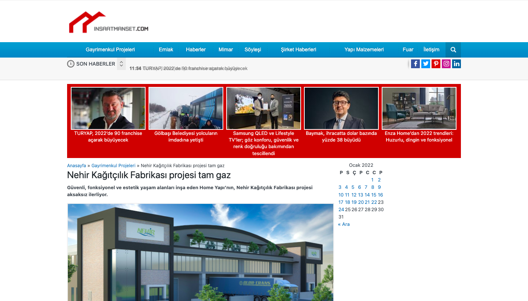Open the Nehir factory article image
This screenshot has width=528, height=301.
click(201, 252)
